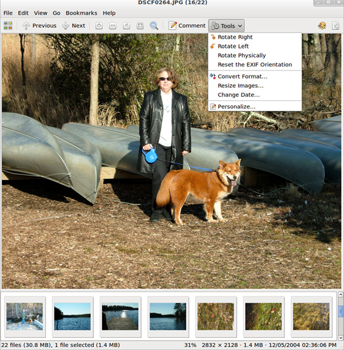Image resolution: width=344 pixels, height=350 pixels.
Task: Click the magnifier zoom quality icon
Action: 154,26
